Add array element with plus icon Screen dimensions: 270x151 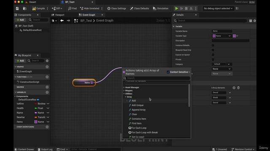pyautogui.click(x=234, y=88)
